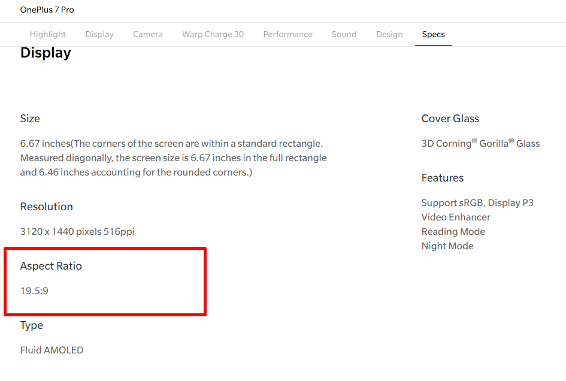Click Support sRGB, Display P3 text
This screenshot has height=381, width=566.
(x=477, y=203)
